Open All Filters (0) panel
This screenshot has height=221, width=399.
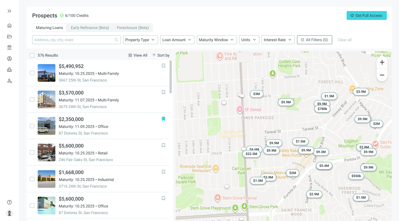coord(314,40)
